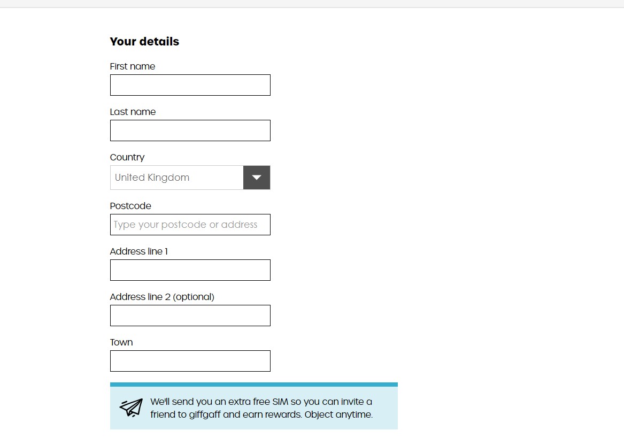
Task: Click the "Town" label text
Action: point(121,342)
